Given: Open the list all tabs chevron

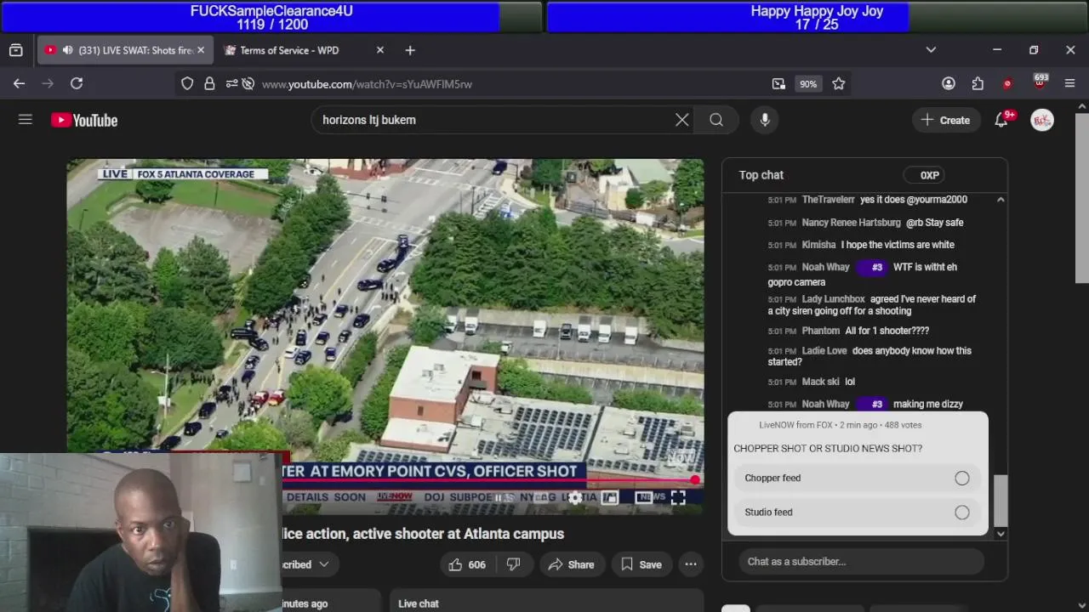Looking at the screenshot, I should click(x=931, y=50).
